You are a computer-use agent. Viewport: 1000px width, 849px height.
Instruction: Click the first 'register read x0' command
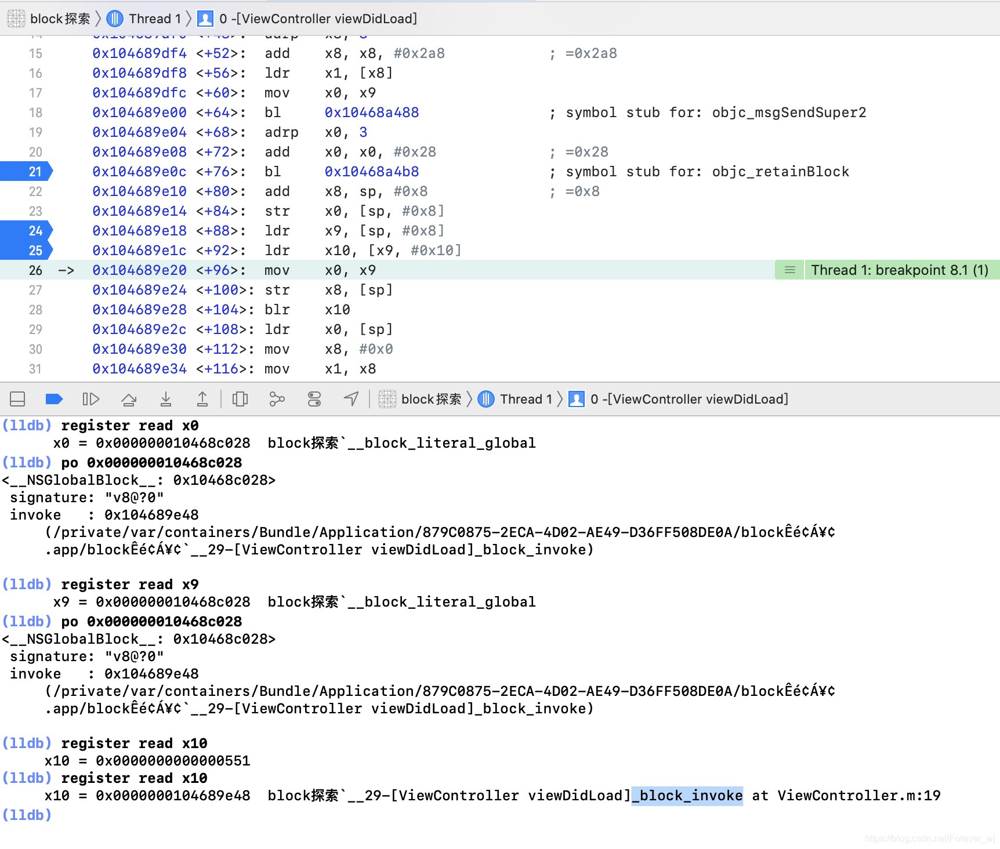(x=130, y=426)
